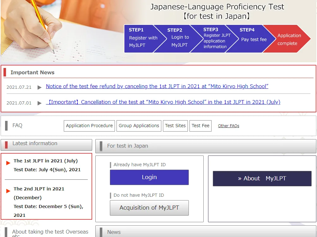Click the Test Date December 5 text
The width and height of the screenshot is (317, 237).
48,211
